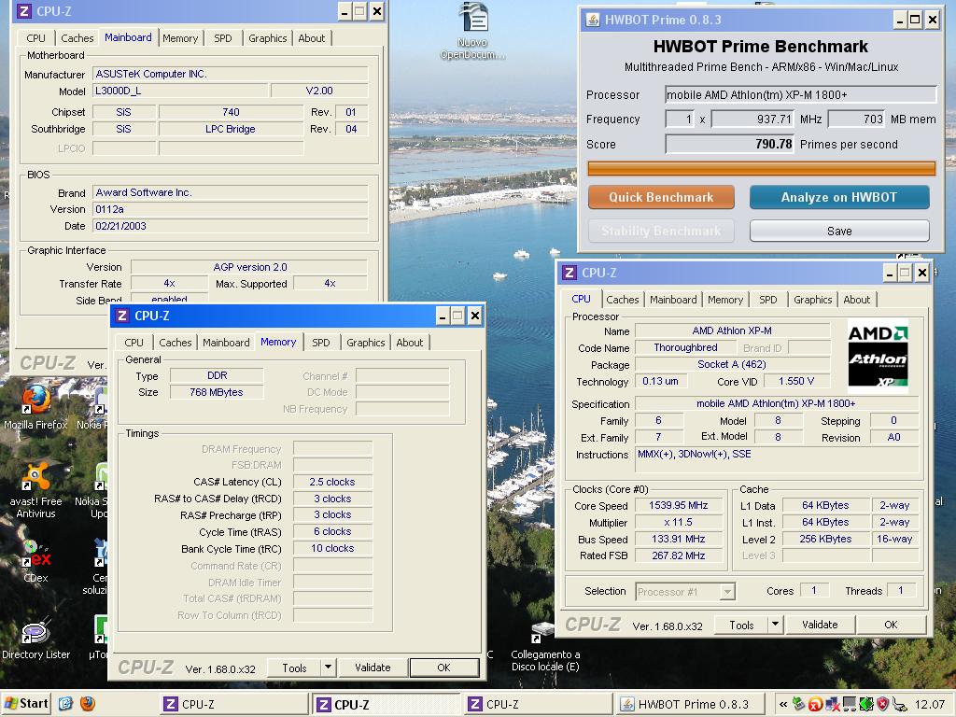Click the AMD Athlon XP logo
The width and height of the screenshot is (956, 717).
[x=878, y=356]
